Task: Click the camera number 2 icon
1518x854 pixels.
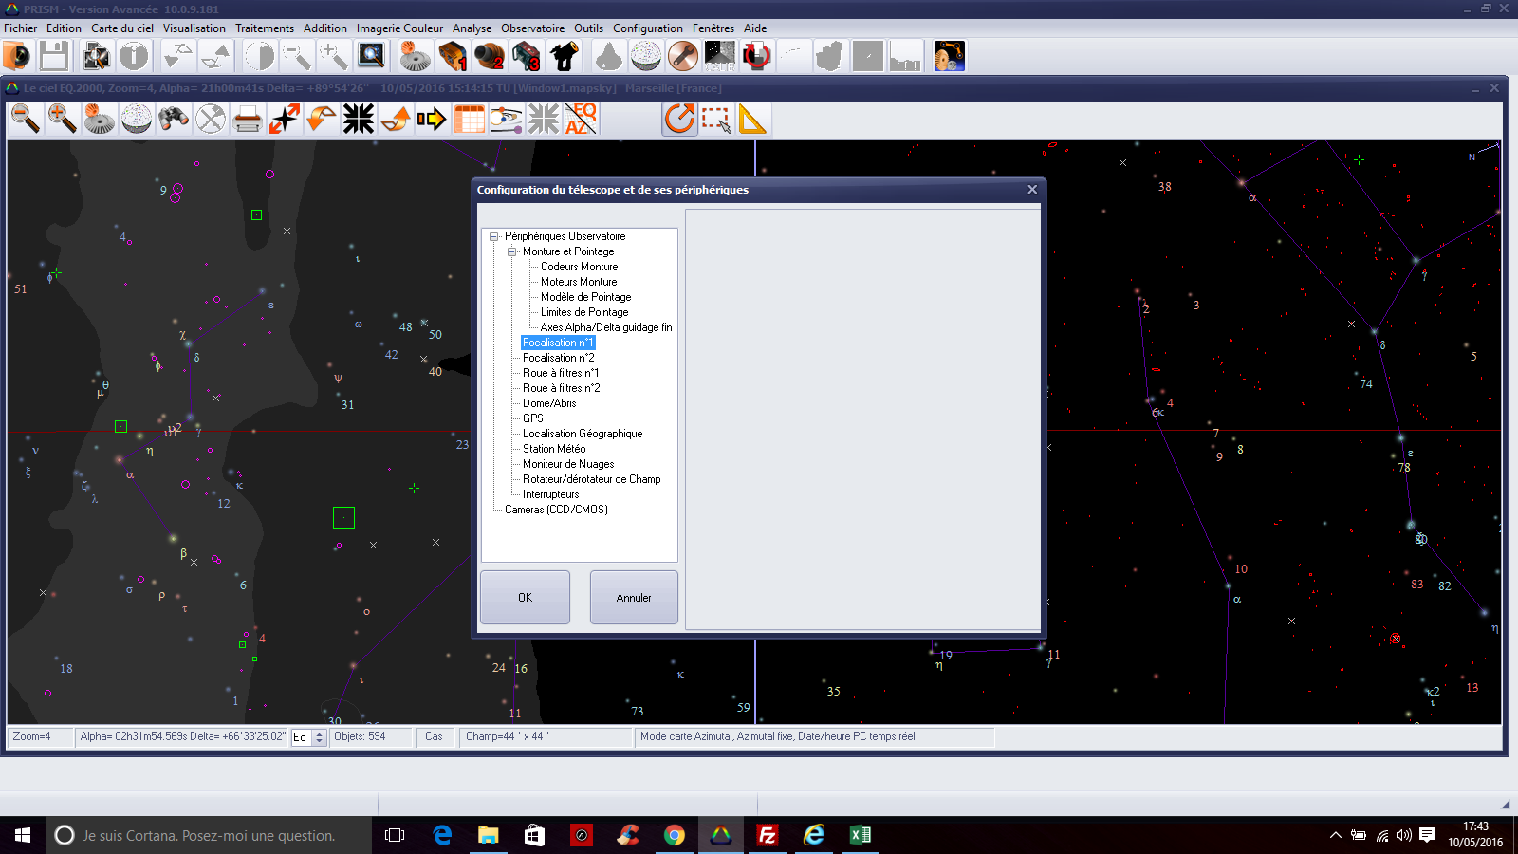Action: click(x=490, y=57)
